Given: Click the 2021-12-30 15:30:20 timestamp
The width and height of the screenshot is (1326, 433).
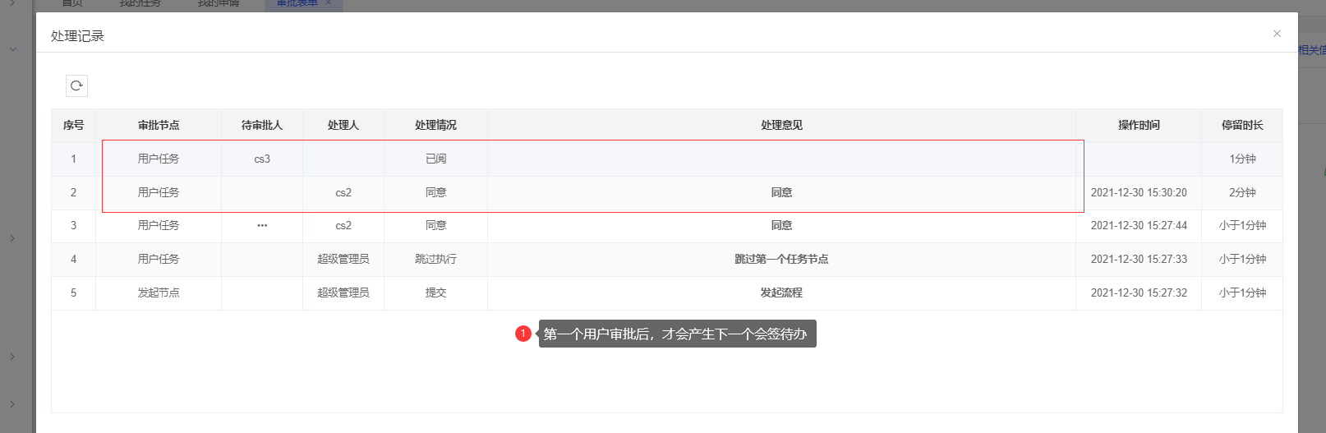Looking at the screenshot, I should coord(1139,192).
